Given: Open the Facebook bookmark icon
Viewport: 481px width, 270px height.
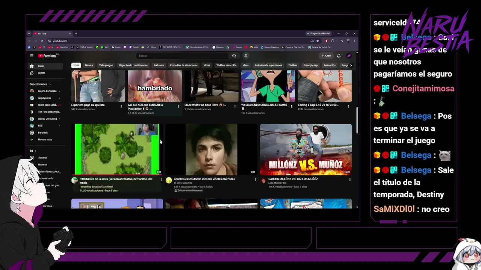Looking at the screenshot, I should (x=29, y=47).
